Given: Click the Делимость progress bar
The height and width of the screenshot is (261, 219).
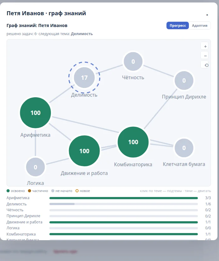Looking at the screenshot, I should pyautogui.click(x=124, y=204).
